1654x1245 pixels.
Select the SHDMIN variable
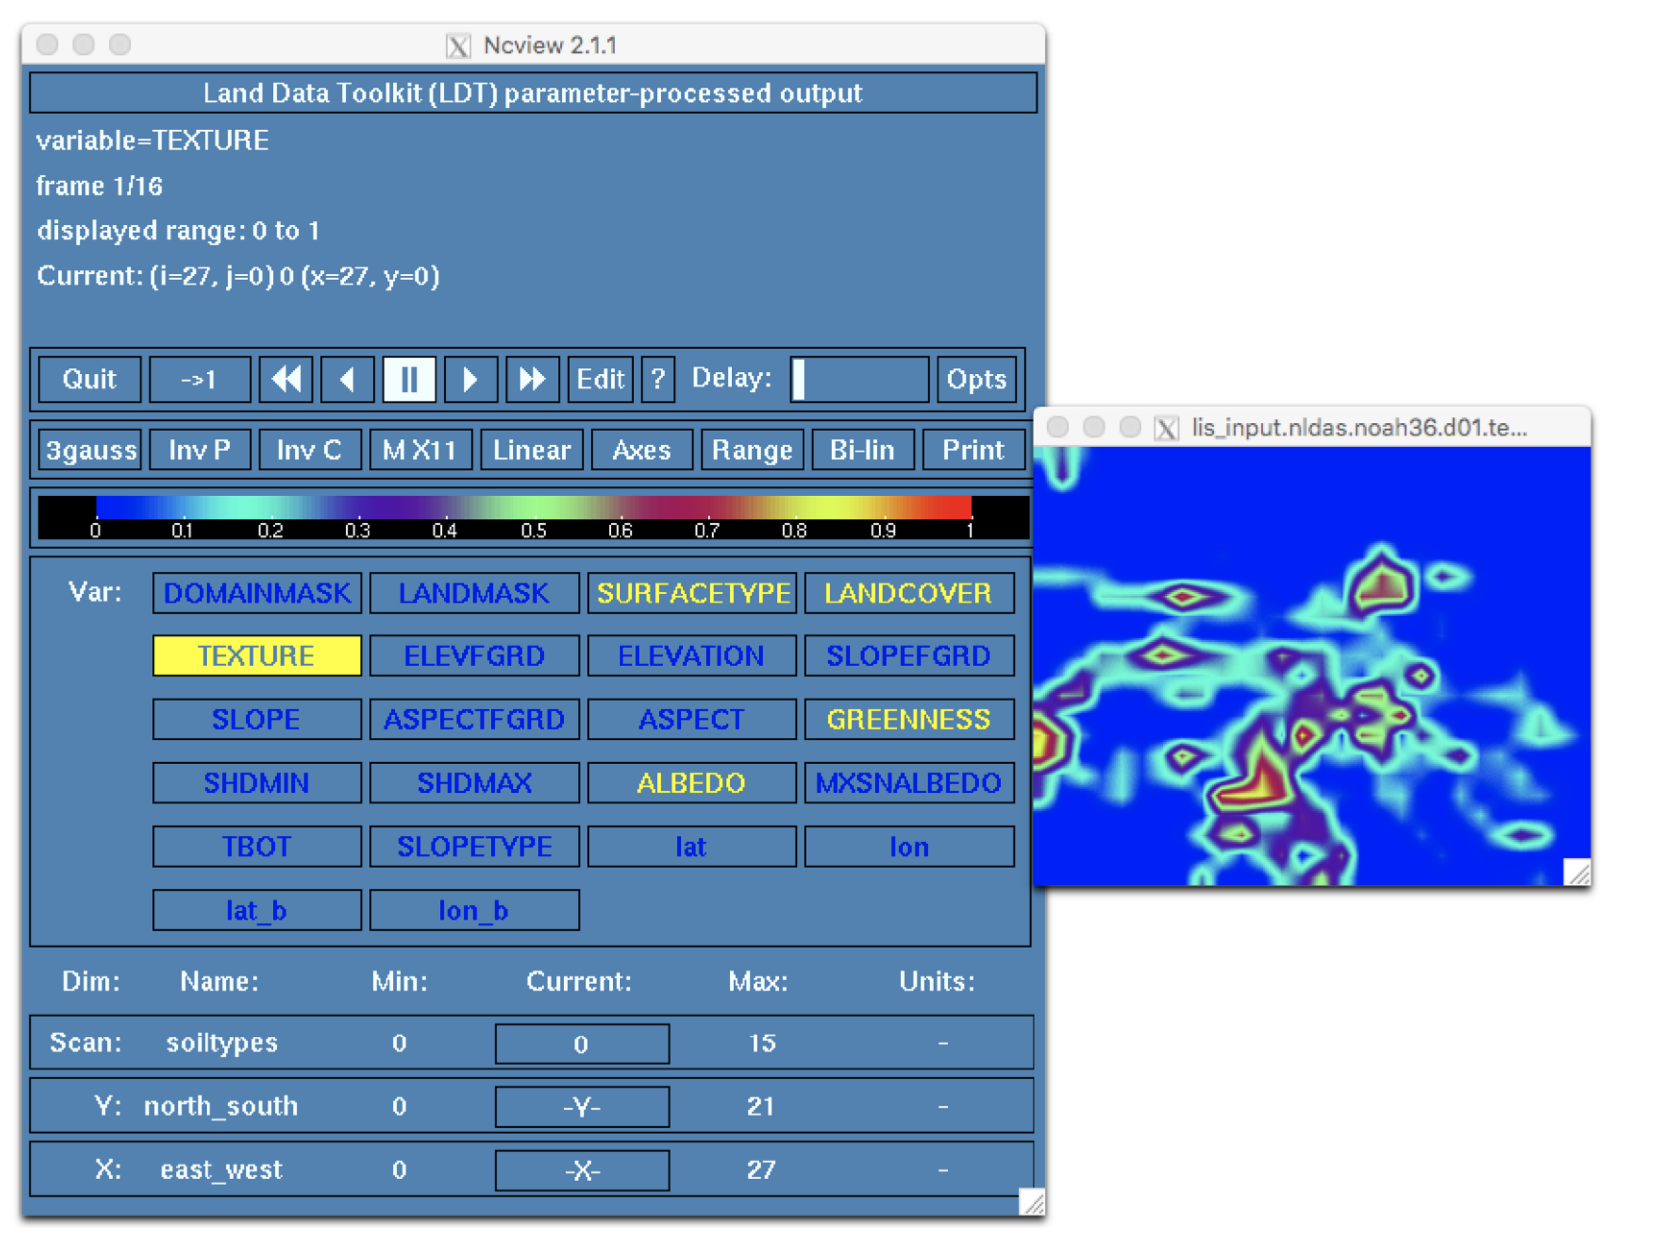[256, 783]
